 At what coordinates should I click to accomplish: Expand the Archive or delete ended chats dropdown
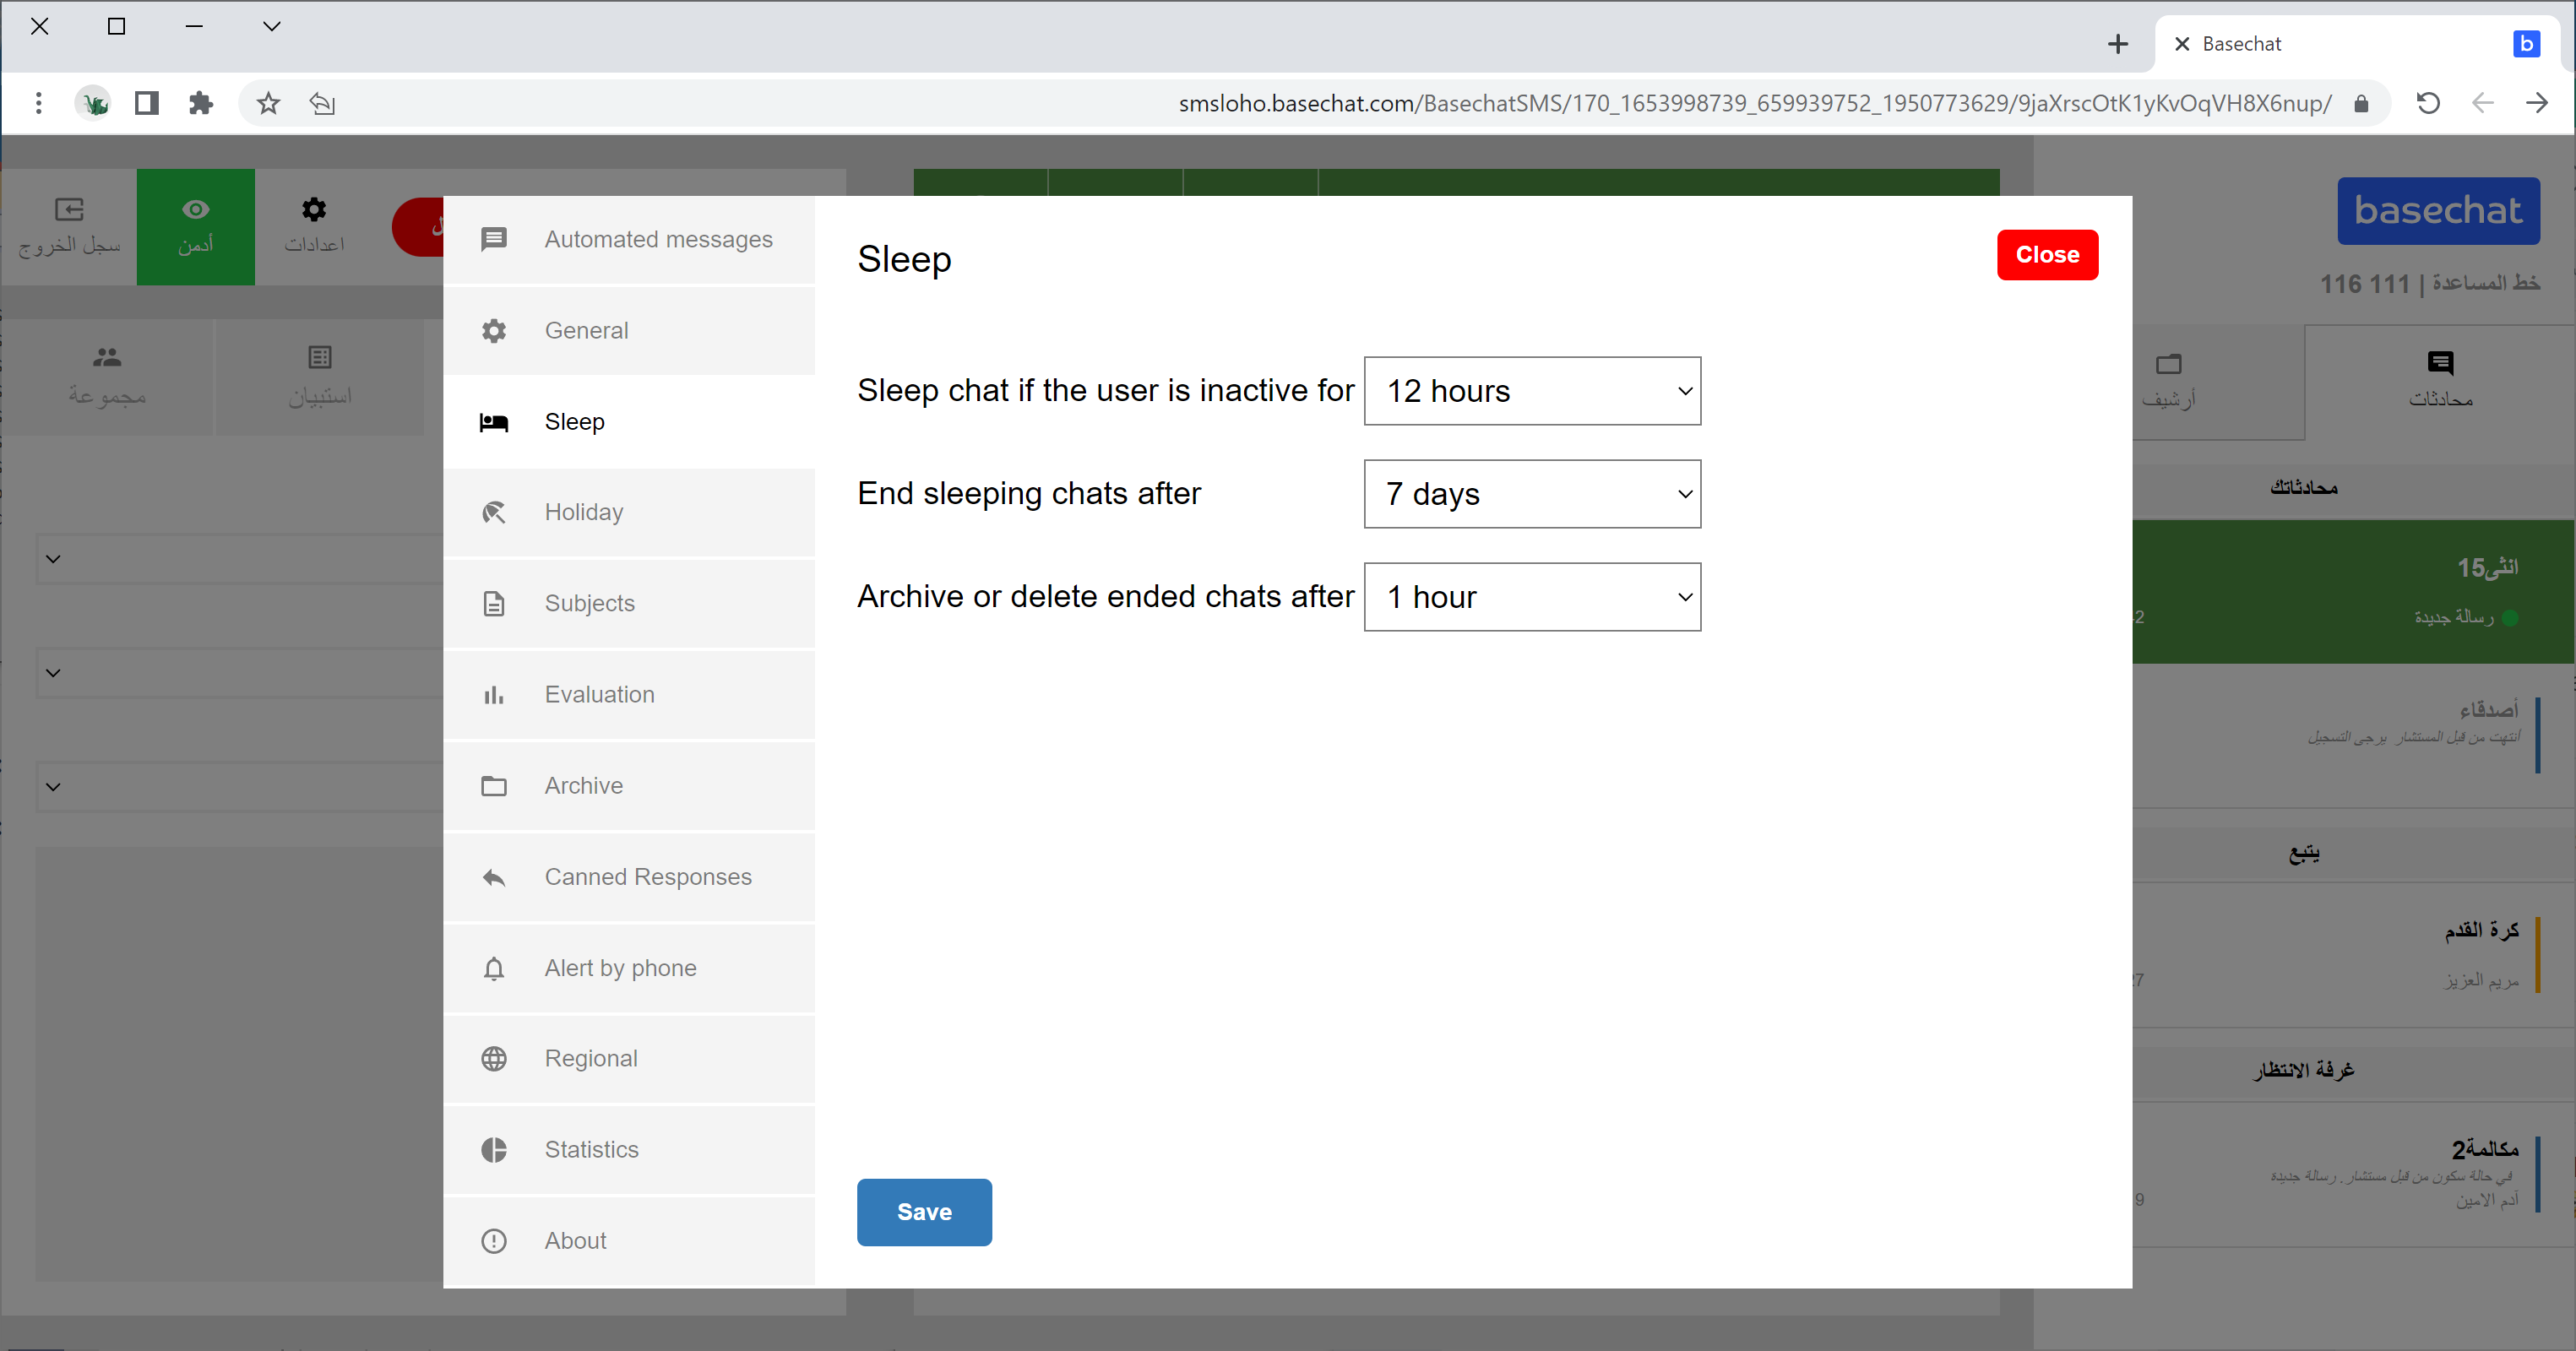(1532, 597)
